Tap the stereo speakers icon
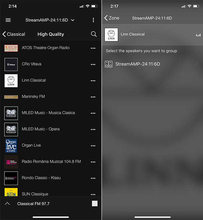 pyautogui.click(x=109, y=64)
